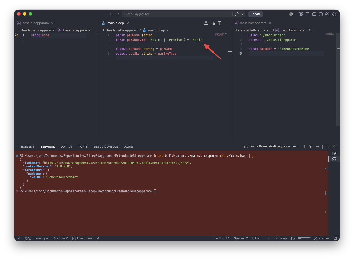The image size is (354, 260).
Task: Toggle the primary side bar visibility
Action: click(308, 14)
